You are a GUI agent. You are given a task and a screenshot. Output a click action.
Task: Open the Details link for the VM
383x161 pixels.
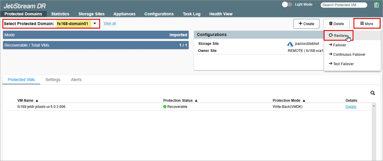click(x=351, y=107)
